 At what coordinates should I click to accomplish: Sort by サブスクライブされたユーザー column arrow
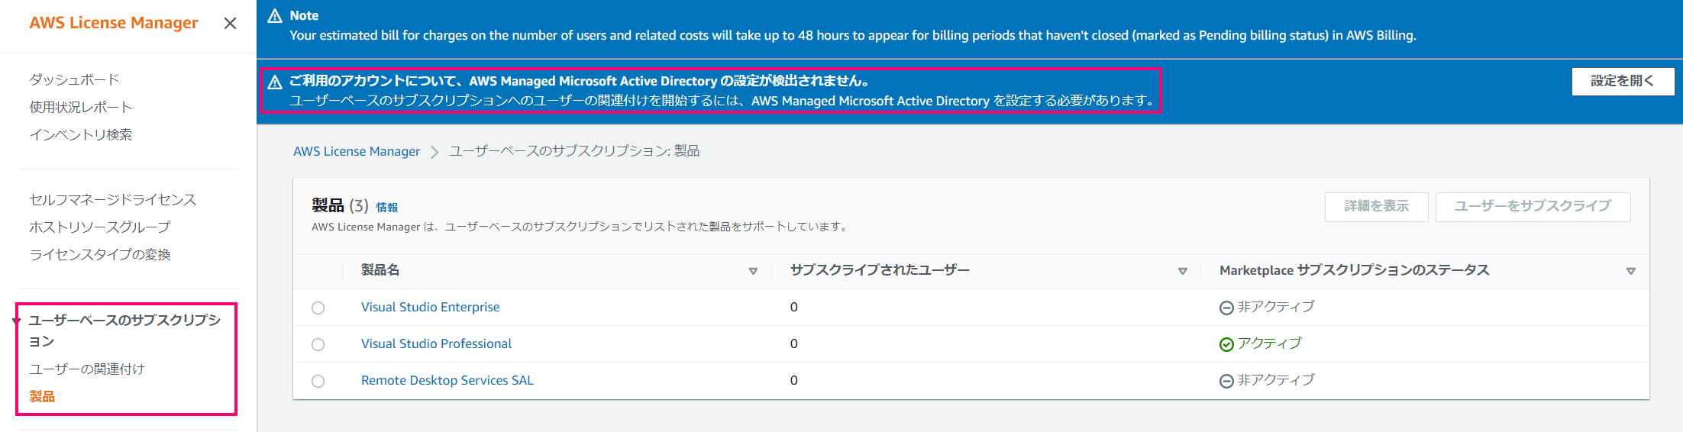[x=1182, y=271]
